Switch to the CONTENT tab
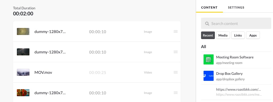 coord(209,8)
